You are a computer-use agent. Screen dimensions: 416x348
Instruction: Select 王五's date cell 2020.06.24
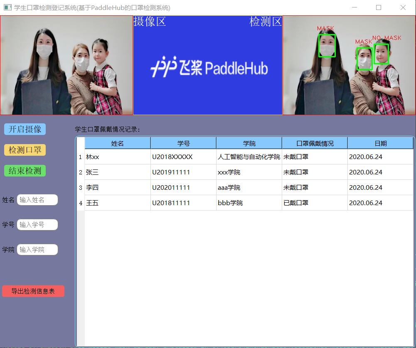coord(380,203)
